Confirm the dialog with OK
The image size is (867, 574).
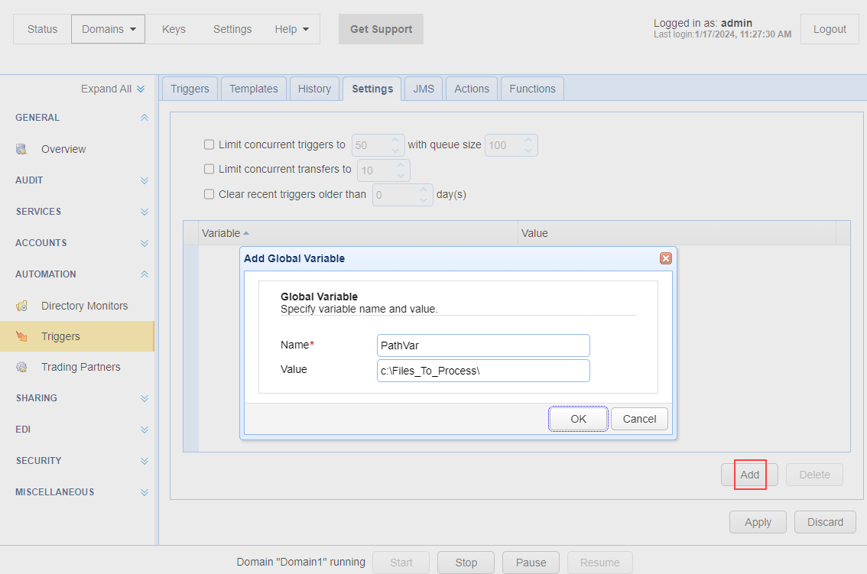point(578,419)
